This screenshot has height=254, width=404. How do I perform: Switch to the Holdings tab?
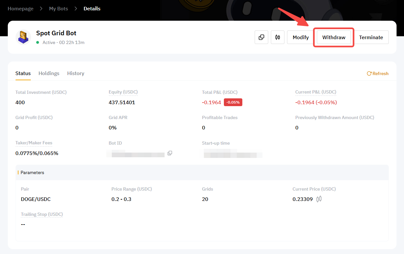[49, 73]
